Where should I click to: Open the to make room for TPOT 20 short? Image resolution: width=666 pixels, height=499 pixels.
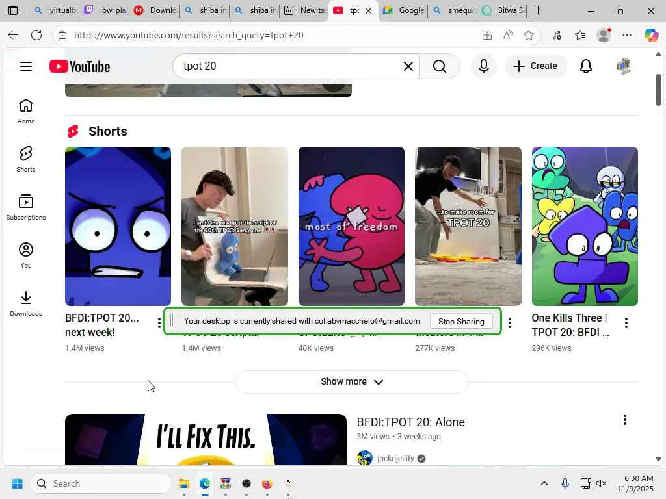coord(468,226)
